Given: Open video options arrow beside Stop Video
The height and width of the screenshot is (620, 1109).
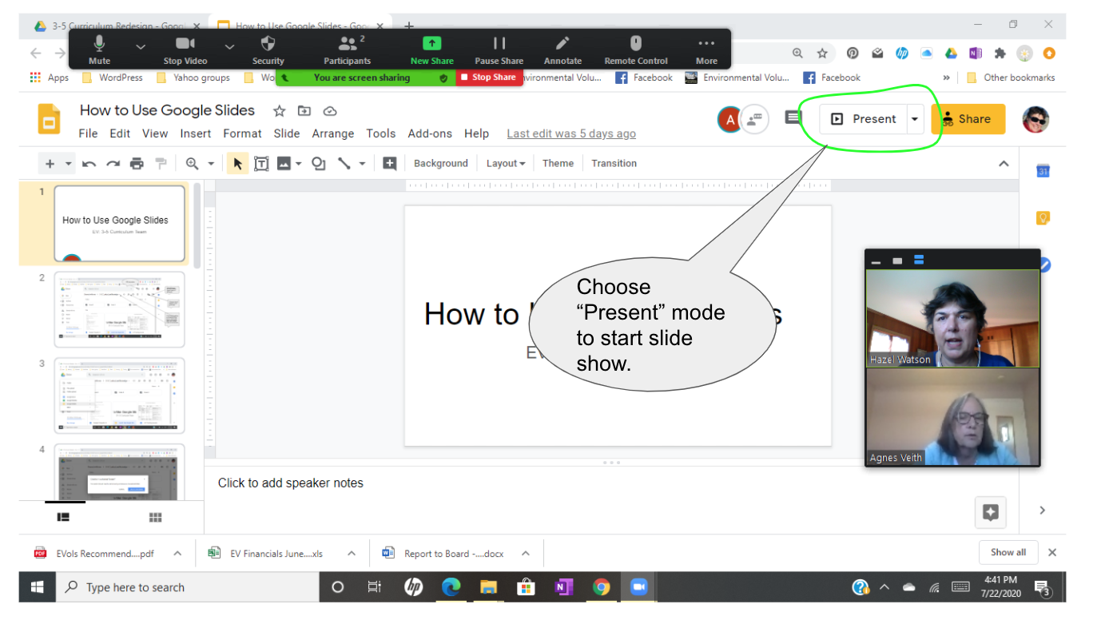Looking at the screenshot, I should click(x=229, y=47).
